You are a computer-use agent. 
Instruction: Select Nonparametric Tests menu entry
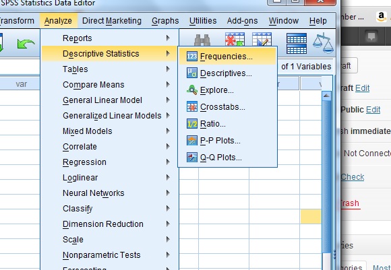[x=110, y=255]
